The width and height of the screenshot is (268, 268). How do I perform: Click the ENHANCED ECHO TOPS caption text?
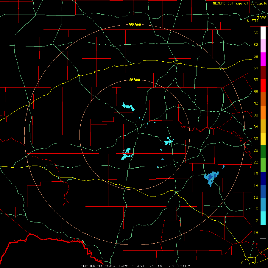pyautogui.click(x=105, y=266)
